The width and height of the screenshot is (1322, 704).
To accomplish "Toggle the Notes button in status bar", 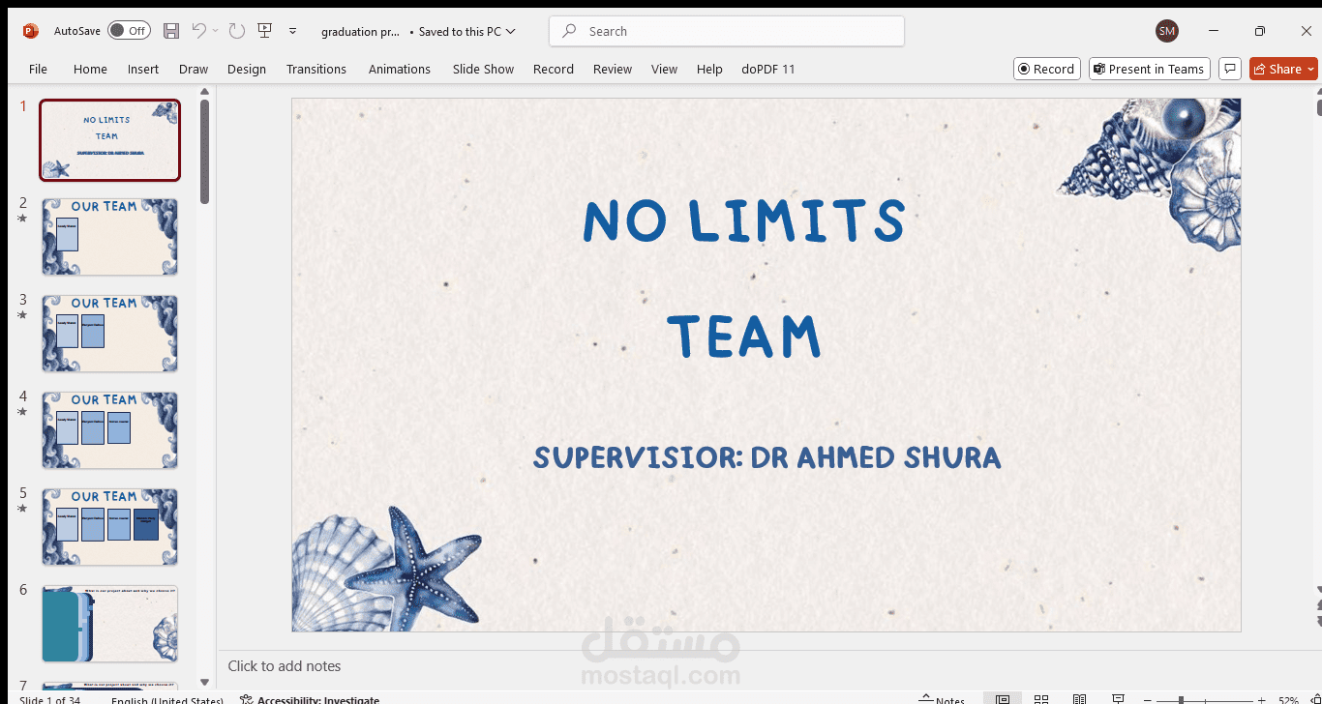I will coord(941,699).
